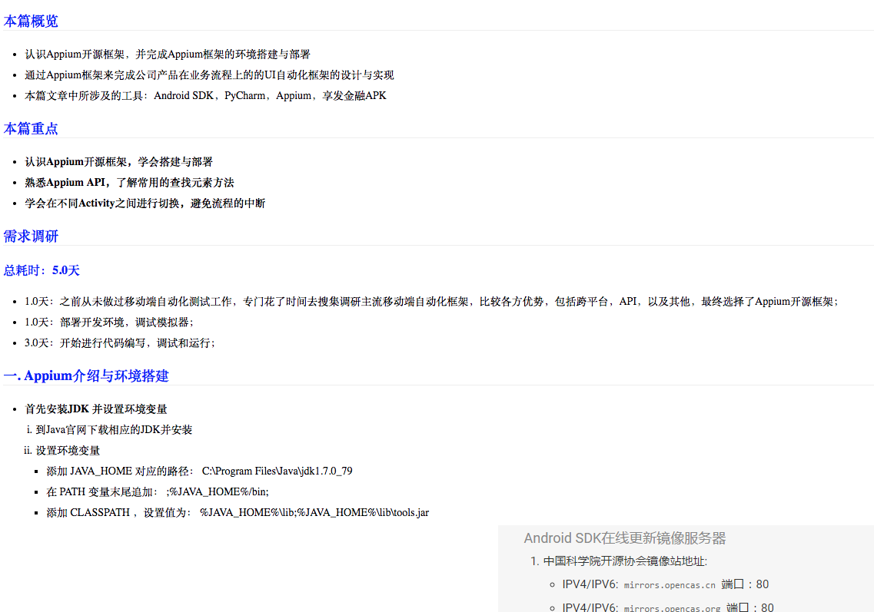The width and height of the screenshot is (874, 612).
Task: Click the 总耗时：5.0天 subheading
Action: (x=42, y=270)
